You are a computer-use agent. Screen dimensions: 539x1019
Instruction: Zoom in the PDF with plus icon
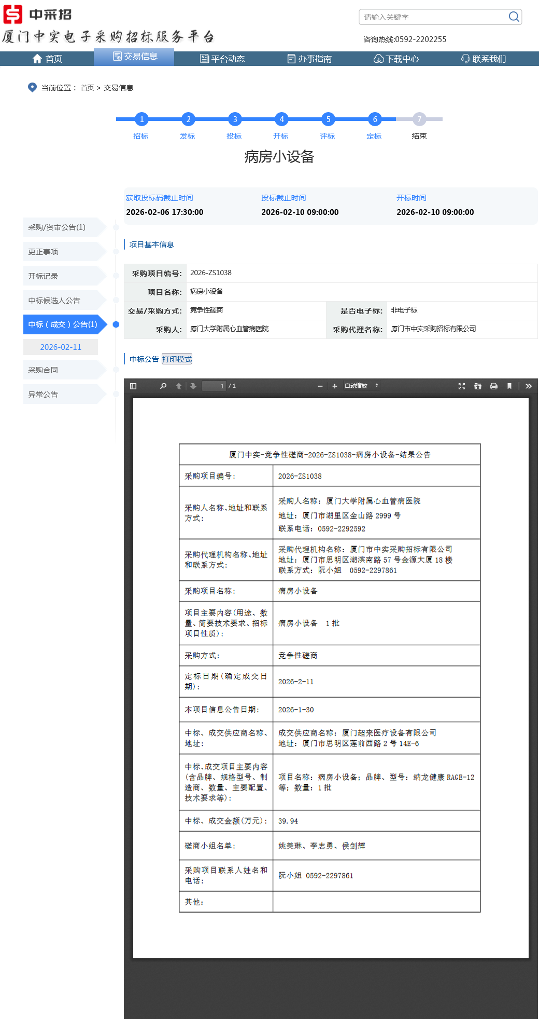(x=335, y=386)
